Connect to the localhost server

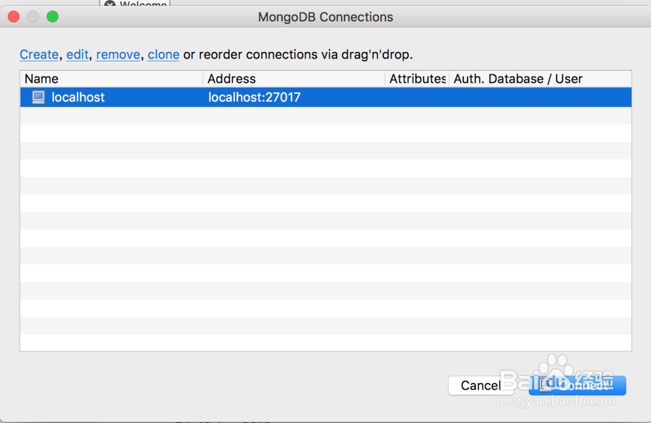click(577, 385)
